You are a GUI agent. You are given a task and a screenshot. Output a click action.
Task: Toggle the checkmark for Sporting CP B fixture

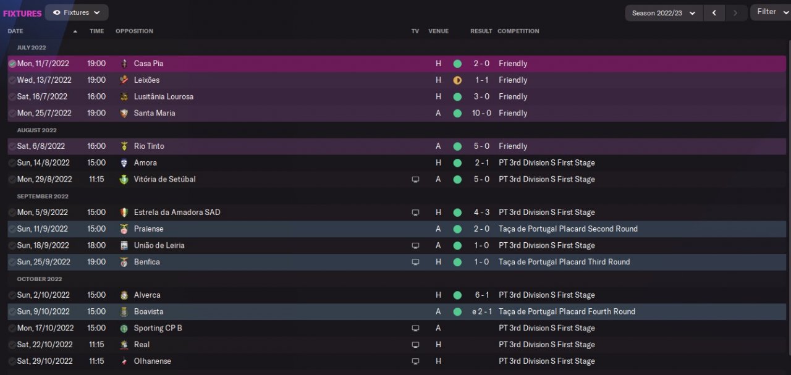(12, 328)
